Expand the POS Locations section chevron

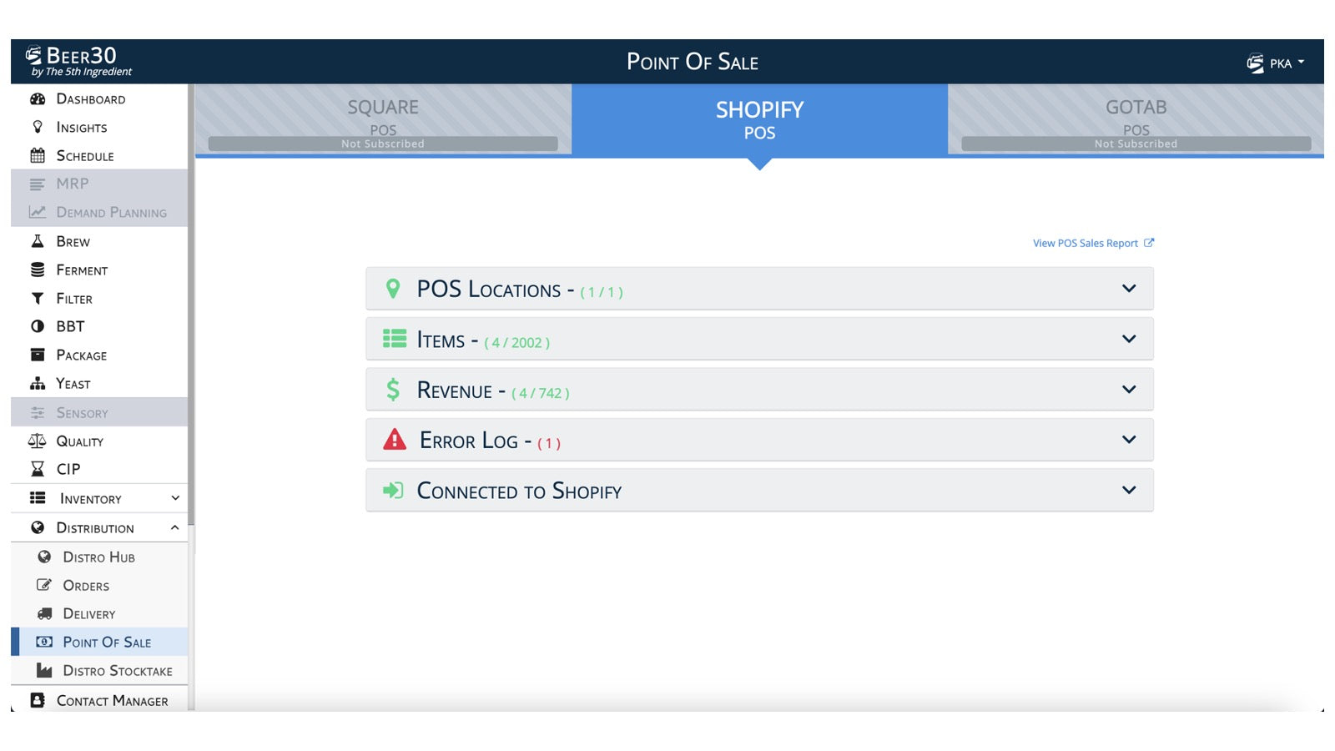pyautogui.click(x=1129, y=289)
